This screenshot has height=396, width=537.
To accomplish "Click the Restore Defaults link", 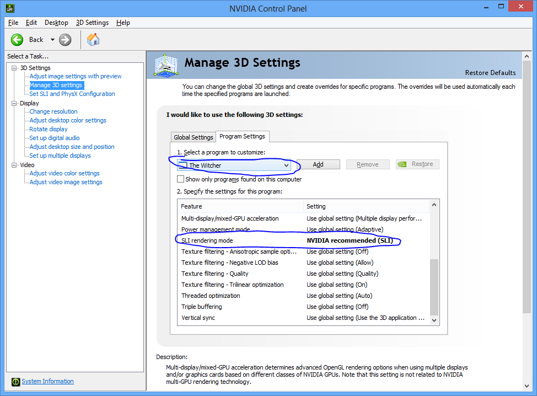I will (490, 73).
